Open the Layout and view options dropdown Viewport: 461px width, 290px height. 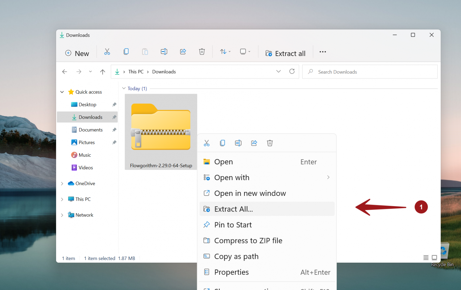coord(245,52)
